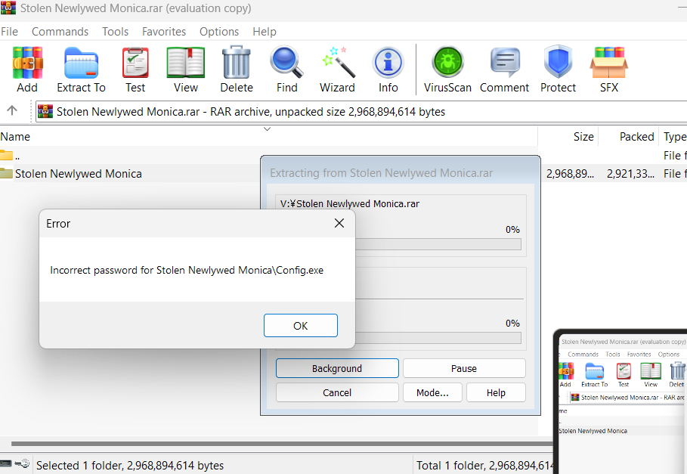Click the 'Incorrect password' error message text

point(187,270)
